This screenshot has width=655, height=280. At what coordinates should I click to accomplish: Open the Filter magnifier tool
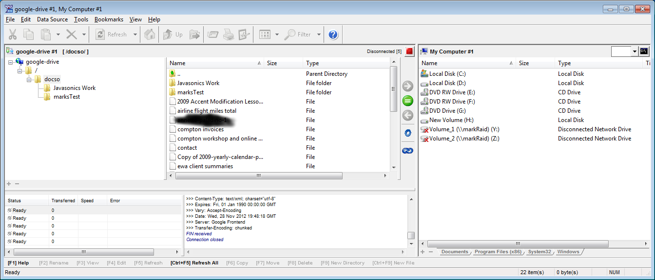click(x=298, y=35)
